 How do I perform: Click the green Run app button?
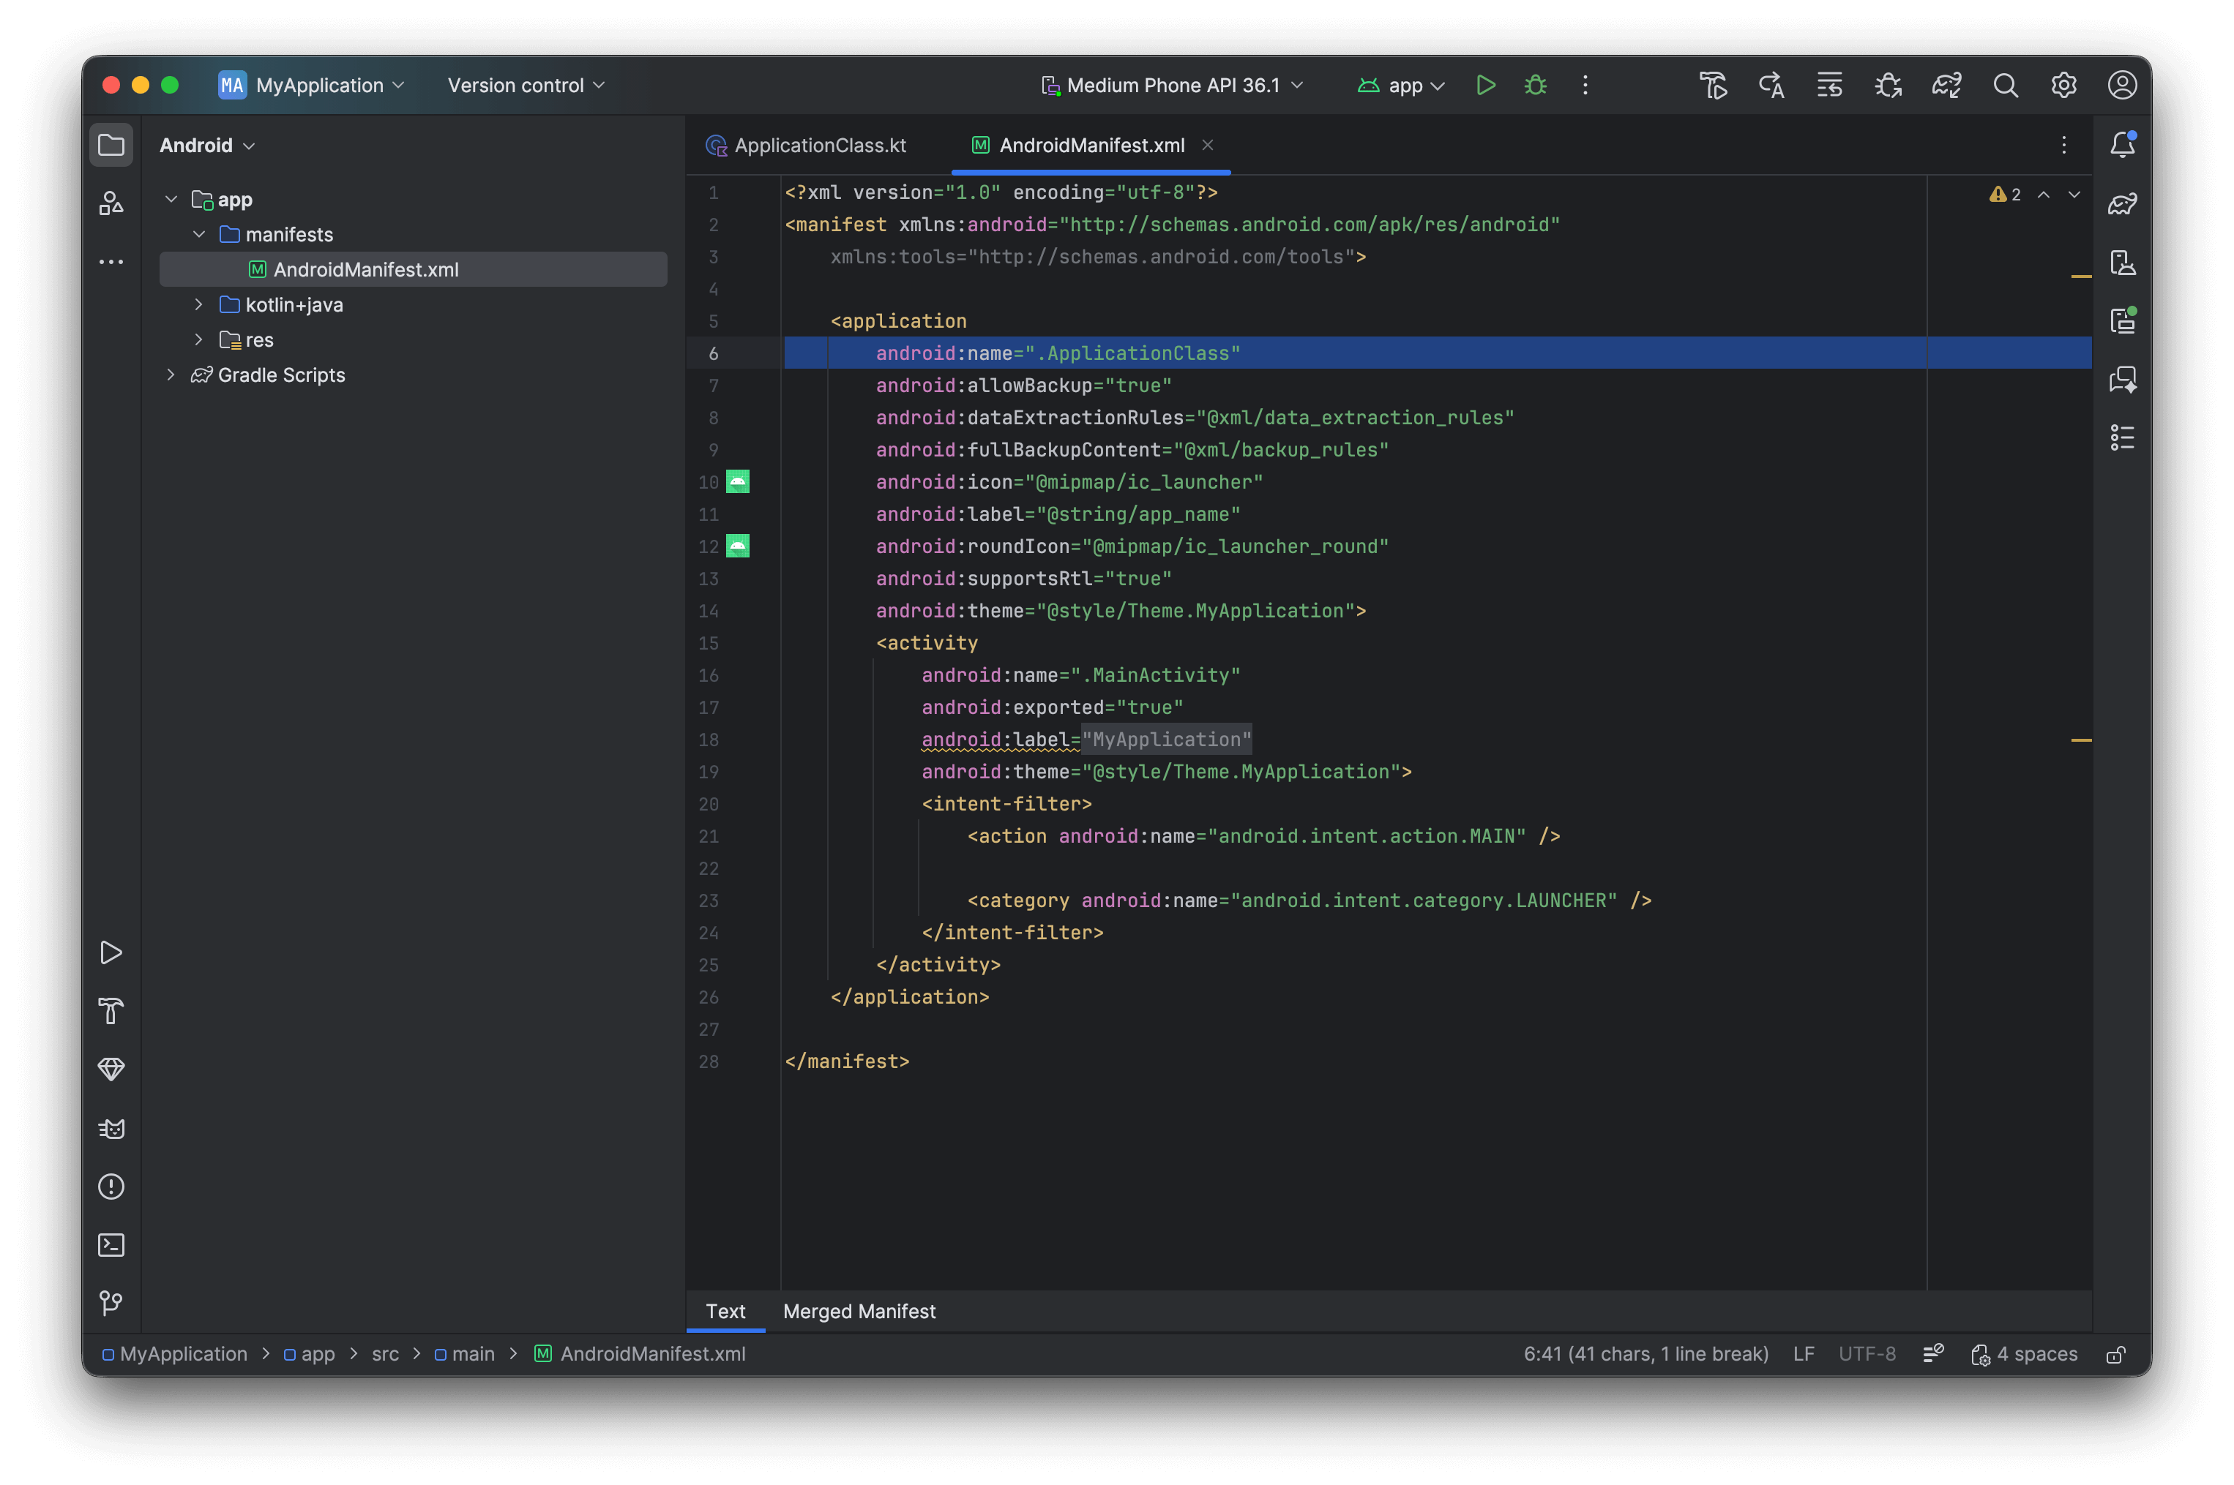(1484, 86)
